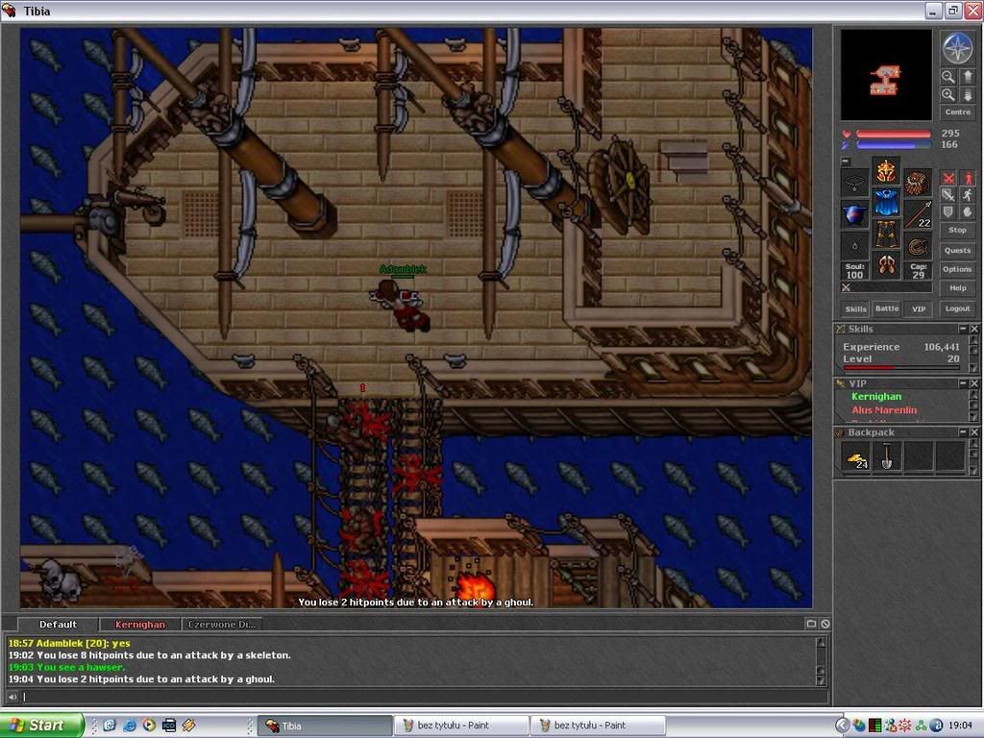Screen dimensions: 984x738
Task: Click the chat message input field
Action: pyautogui.click(x=424, y=697)
